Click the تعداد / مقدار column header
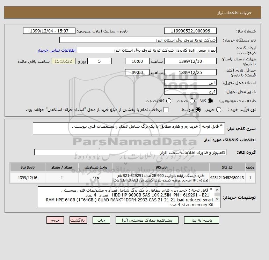269x260 pixels. (x=62, y=167)
